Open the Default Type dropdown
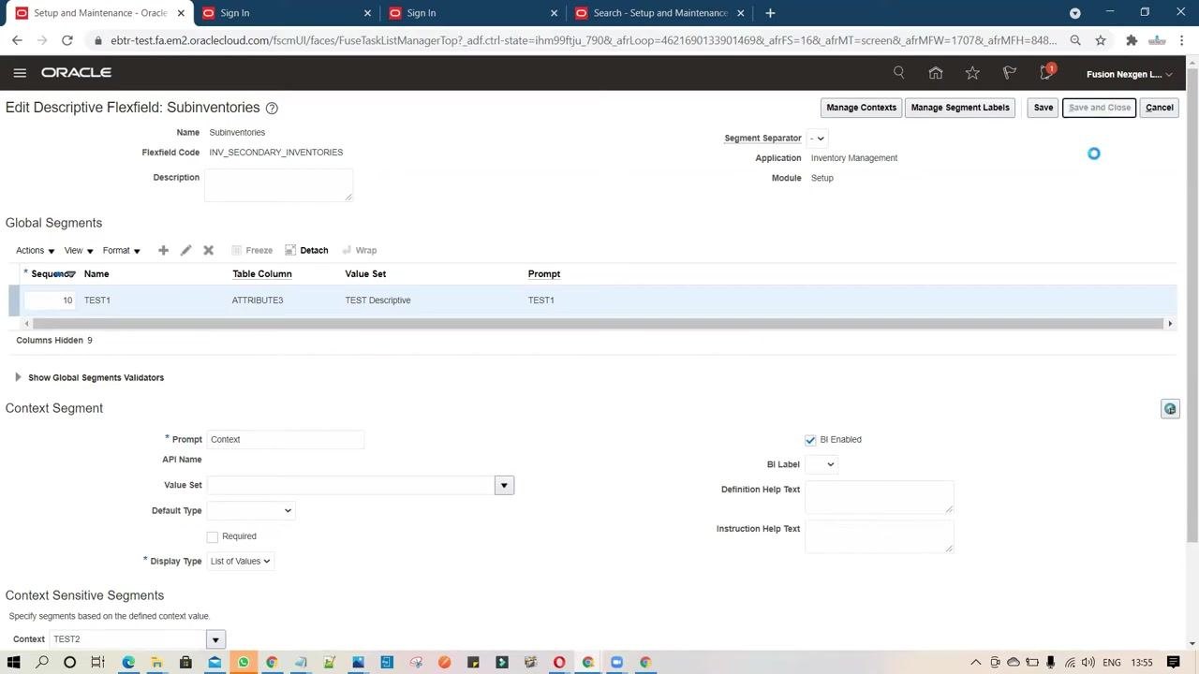This screenshot has width=1199, height=674. click(x=250, y=510)
